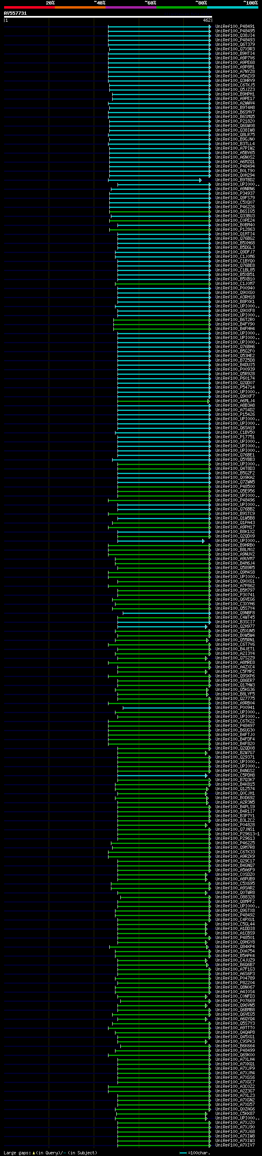Image resolution: width=262 pixels, height=1156 pixels.
Task: Select the UniRef100_C1BYQ0 entry
Action: 235,261
